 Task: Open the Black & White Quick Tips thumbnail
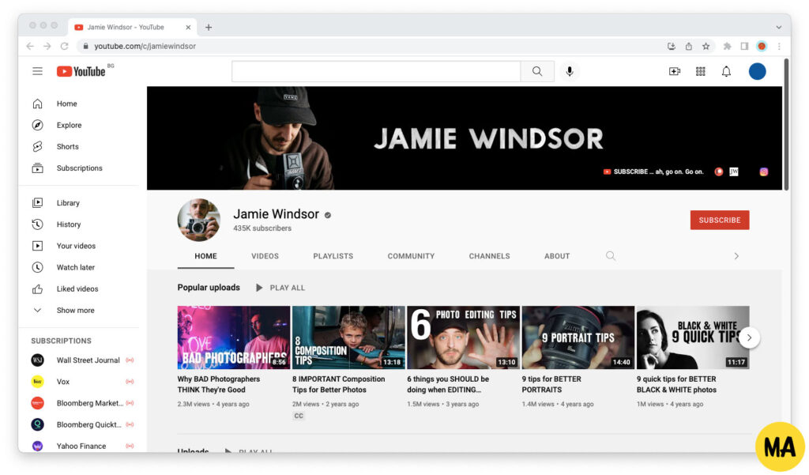(693, 337)
